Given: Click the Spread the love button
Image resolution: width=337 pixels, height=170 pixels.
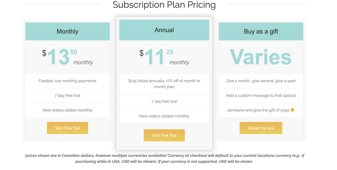Looking at the screenshot, I should point(261,128).
